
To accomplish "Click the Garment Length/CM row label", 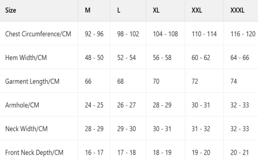I will [x=32, y=81].
